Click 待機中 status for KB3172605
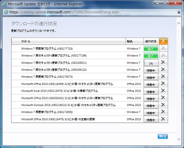 [x=151, y=112]
